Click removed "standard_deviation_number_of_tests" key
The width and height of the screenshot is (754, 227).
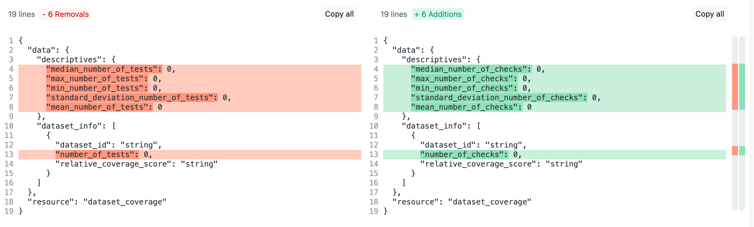pos(132,97)
